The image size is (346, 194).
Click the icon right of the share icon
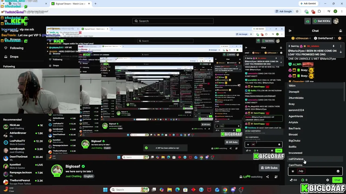(x=276, y=177)
